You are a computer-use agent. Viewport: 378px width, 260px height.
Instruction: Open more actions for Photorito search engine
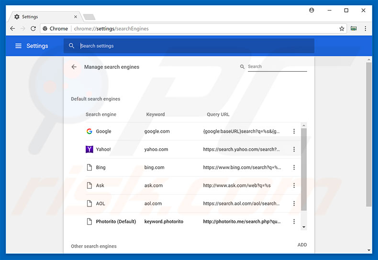(x=294, y=222)
